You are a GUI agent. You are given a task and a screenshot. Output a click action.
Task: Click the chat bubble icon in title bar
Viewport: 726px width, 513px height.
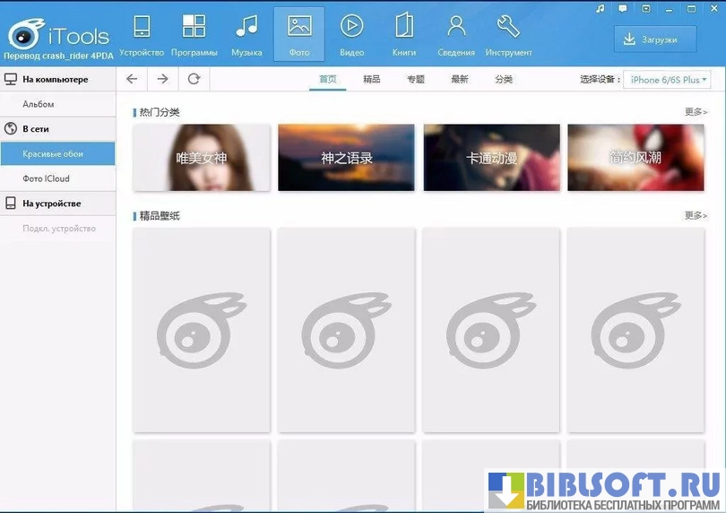tap(622, 9)
